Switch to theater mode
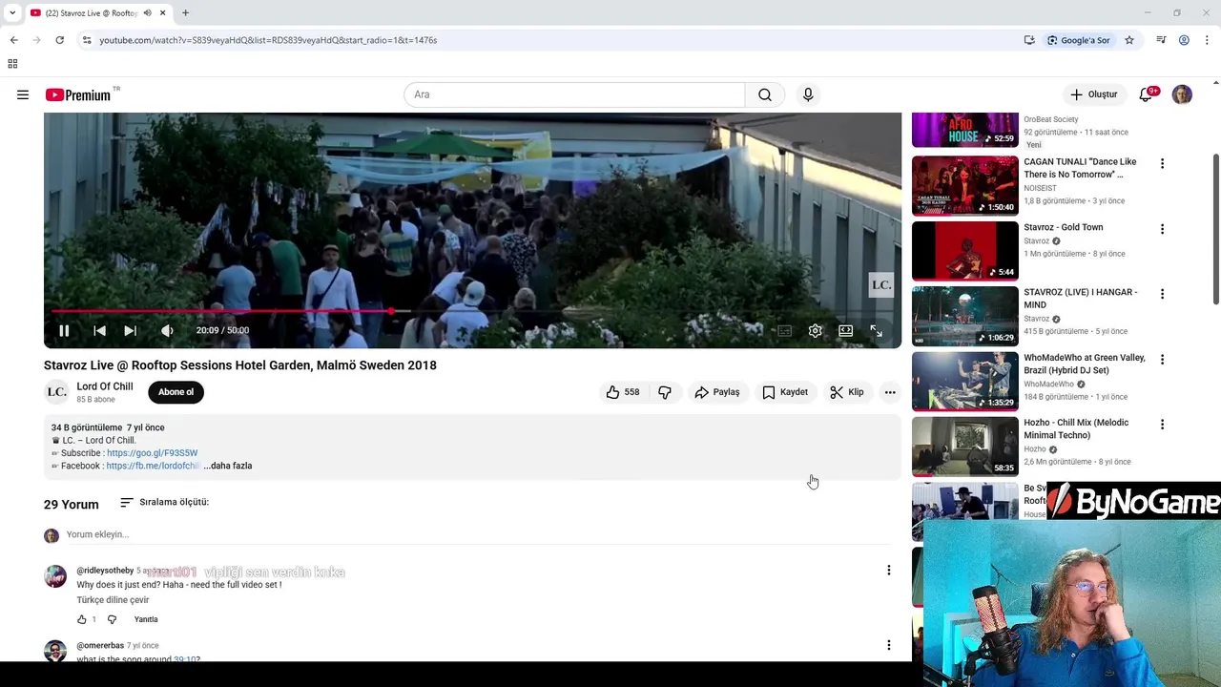 (845, 330)
